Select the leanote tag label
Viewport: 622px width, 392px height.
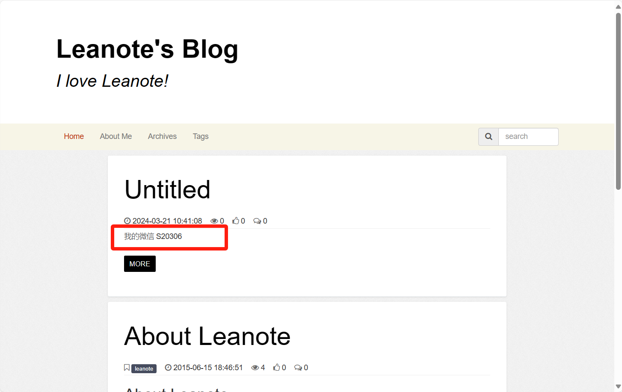coord(144,368)
